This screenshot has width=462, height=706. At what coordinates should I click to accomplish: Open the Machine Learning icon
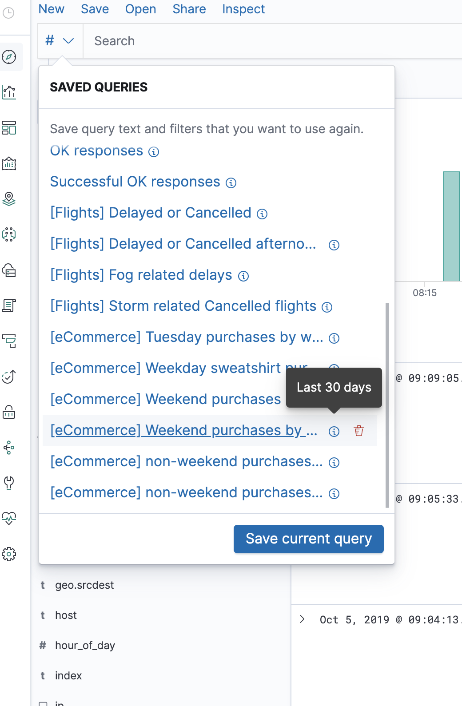coord(9,235)
